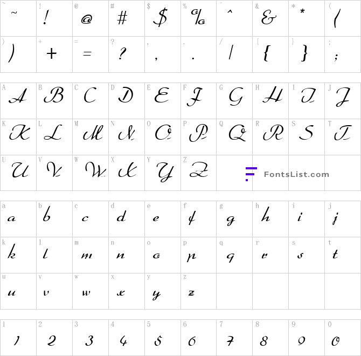361x356 pixels.
Task: Select the lowercase y glyph
Action: click(156, 295)
